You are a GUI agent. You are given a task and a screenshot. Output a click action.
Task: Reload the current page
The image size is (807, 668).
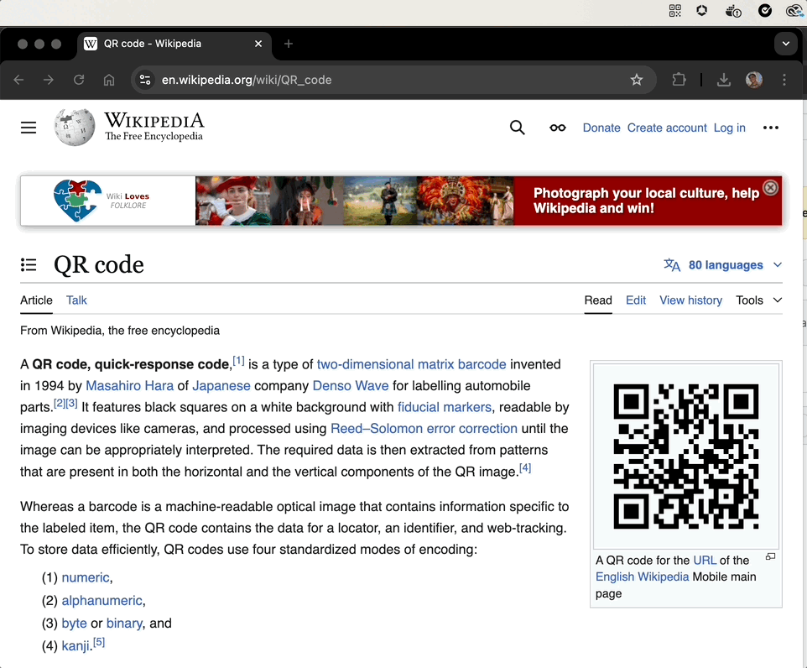tap(79, 80)
